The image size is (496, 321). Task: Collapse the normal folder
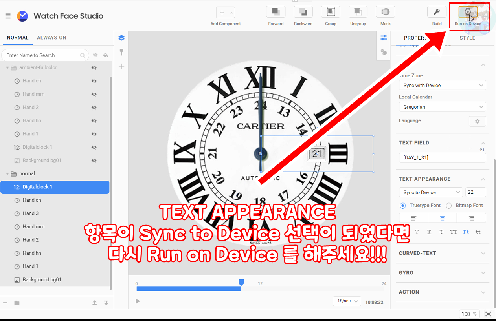click(x=7, y=174)
